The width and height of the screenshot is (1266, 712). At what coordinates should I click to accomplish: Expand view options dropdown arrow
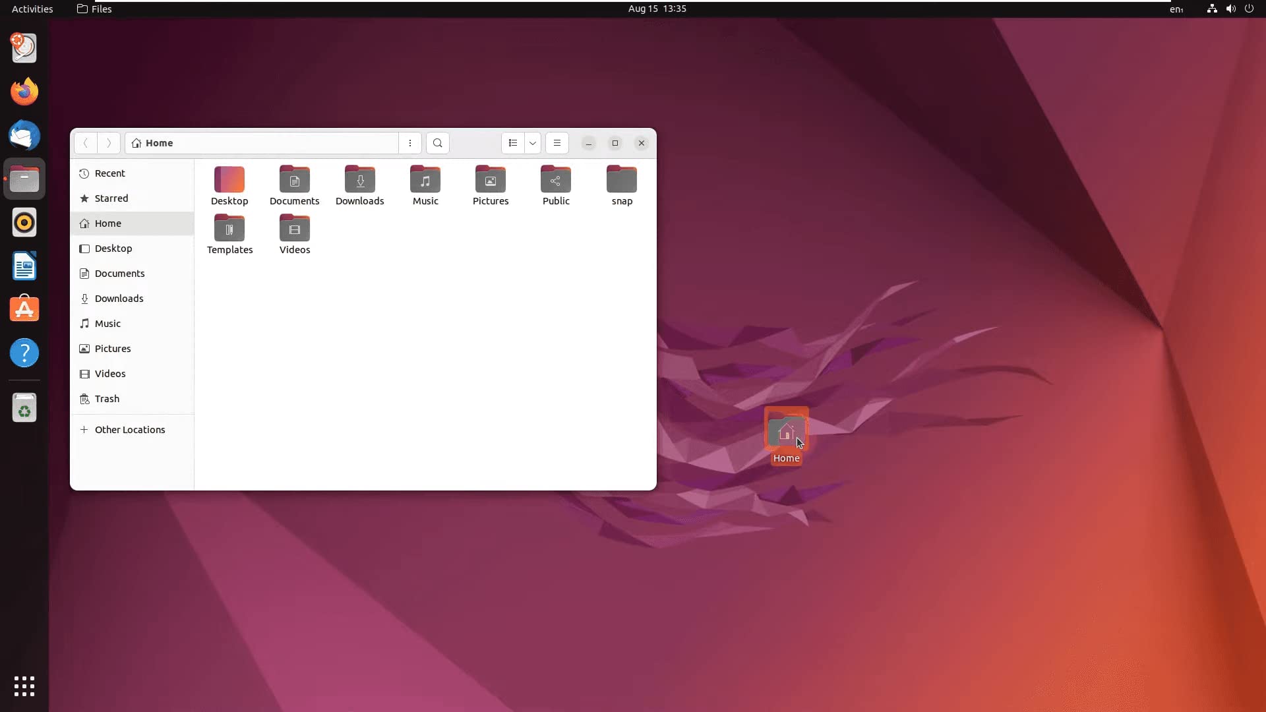533,143
